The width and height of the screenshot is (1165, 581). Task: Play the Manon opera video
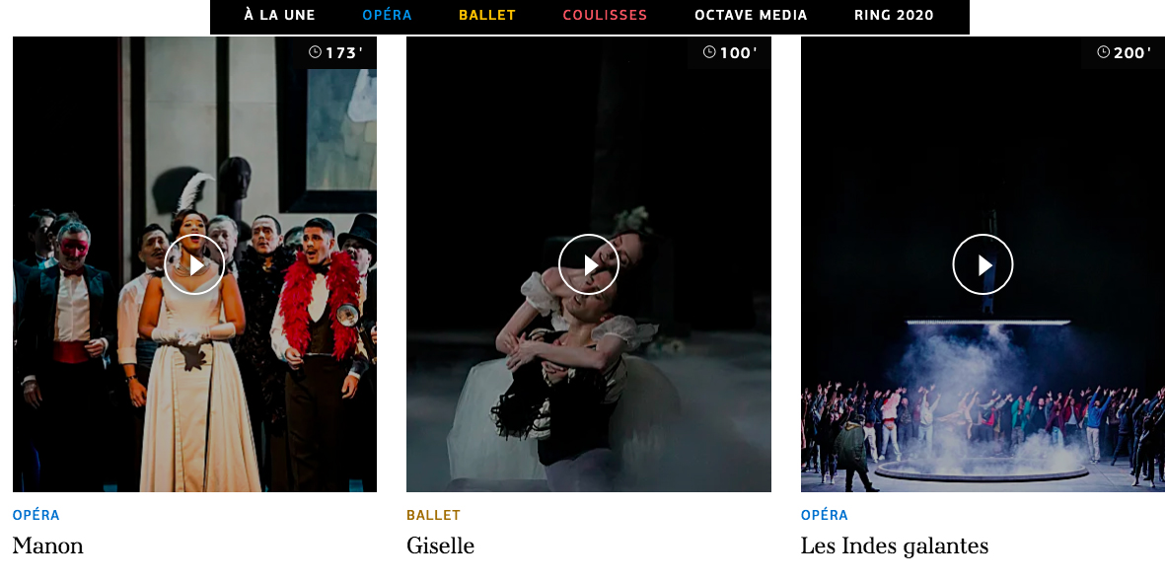click(x=194, y=264)
